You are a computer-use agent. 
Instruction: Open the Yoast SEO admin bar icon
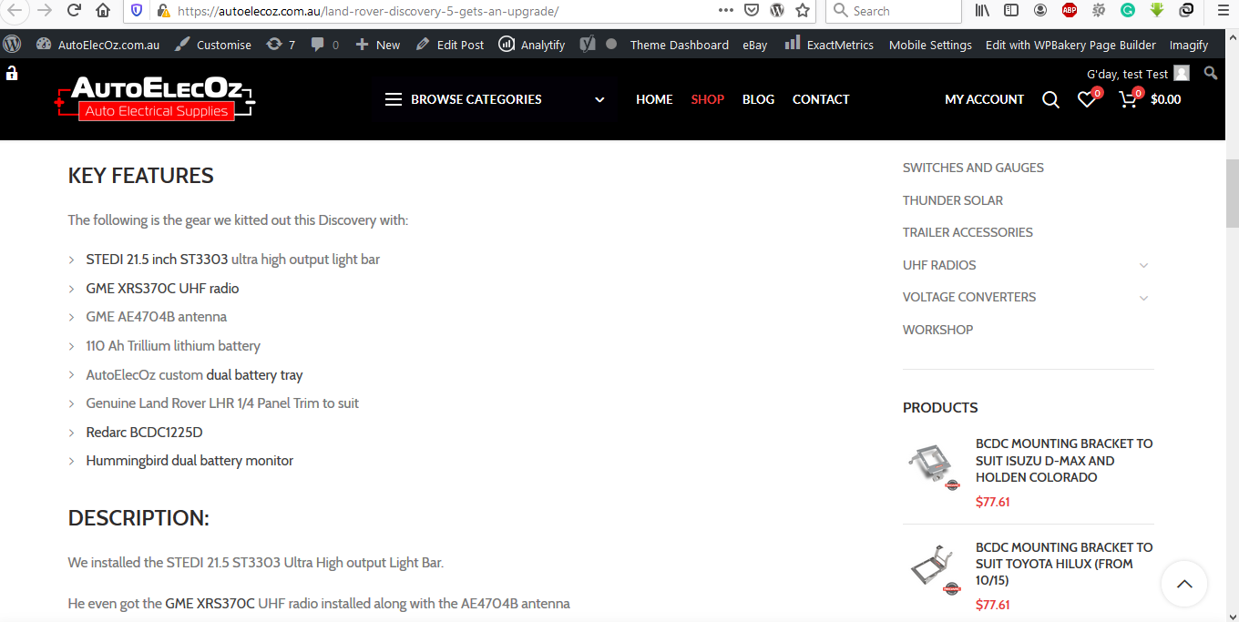[x=589, y=44]
